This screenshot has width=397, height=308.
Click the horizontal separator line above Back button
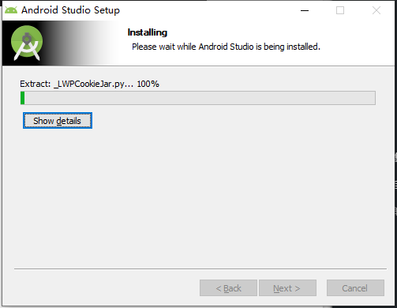pyautogui.click(x=200, y=269)
